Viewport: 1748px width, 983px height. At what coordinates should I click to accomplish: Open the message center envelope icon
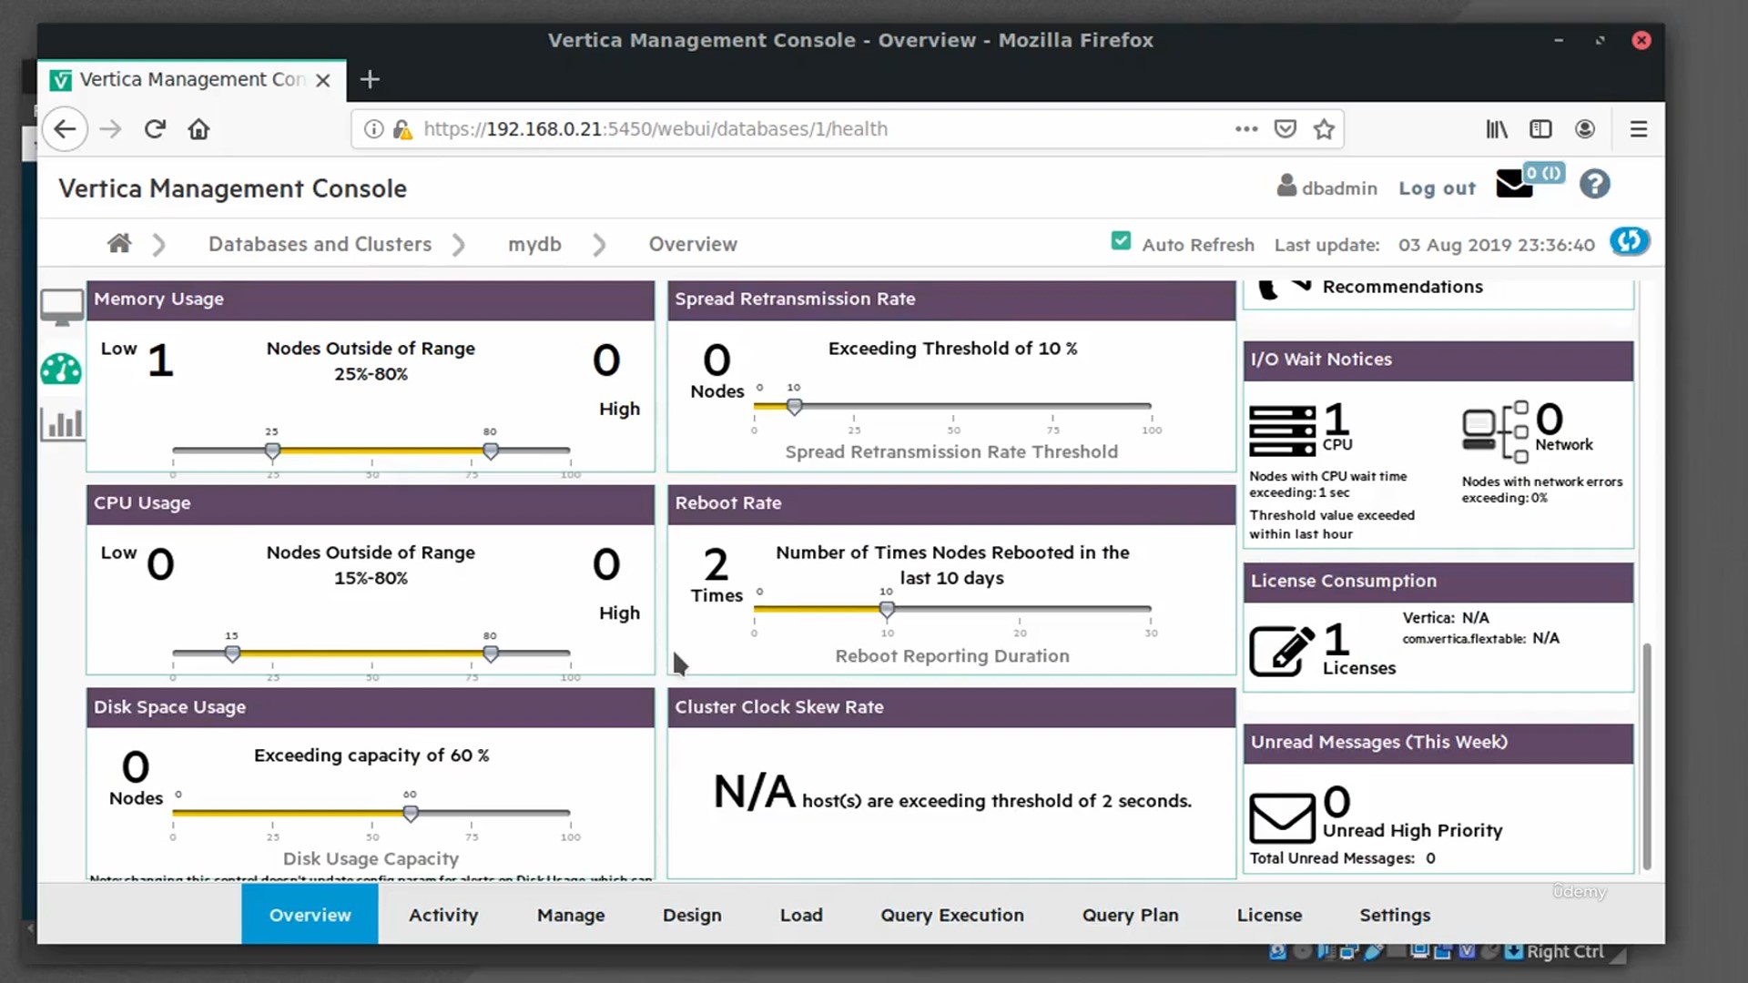point(1514,184)
